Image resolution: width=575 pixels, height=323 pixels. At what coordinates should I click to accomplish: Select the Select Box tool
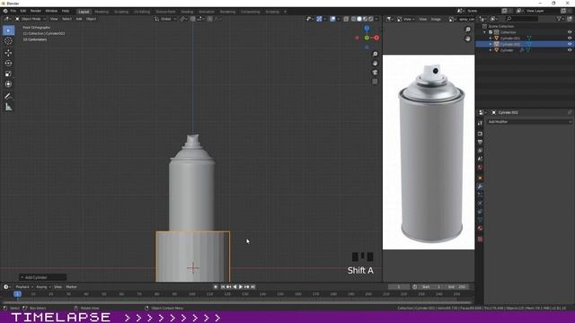coord(8,31)
